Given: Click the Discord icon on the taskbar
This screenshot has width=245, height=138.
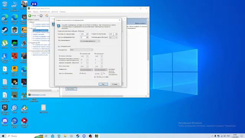Looking at the screenshot, I should coord(84,136).
